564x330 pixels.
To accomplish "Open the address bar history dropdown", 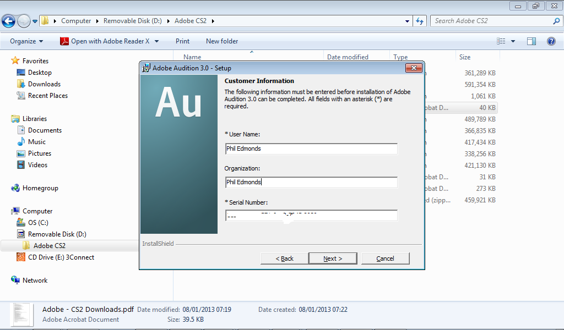I will 407,21.
